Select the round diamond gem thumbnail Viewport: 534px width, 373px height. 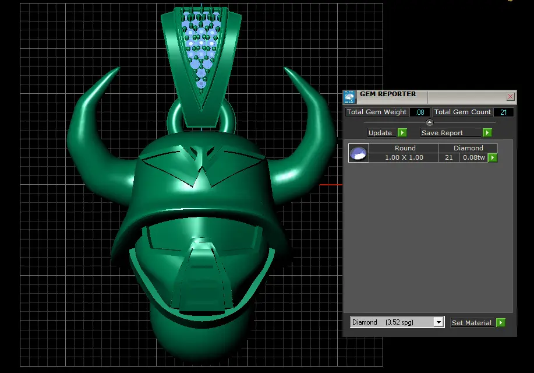coord(359,153)
